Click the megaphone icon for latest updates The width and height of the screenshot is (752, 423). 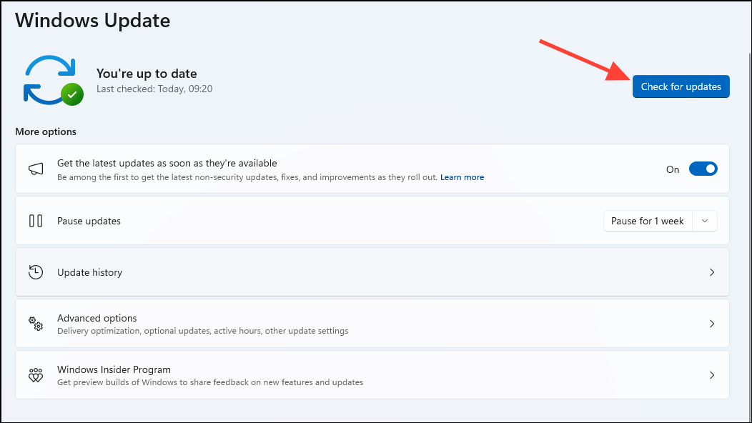(x=36, y=169)
